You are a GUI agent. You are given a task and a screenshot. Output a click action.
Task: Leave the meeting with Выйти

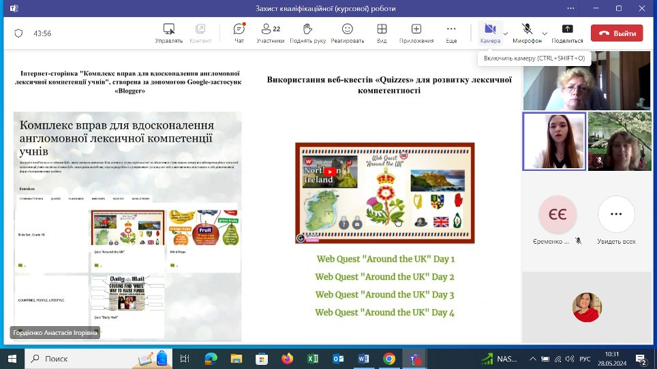(617, 33)
